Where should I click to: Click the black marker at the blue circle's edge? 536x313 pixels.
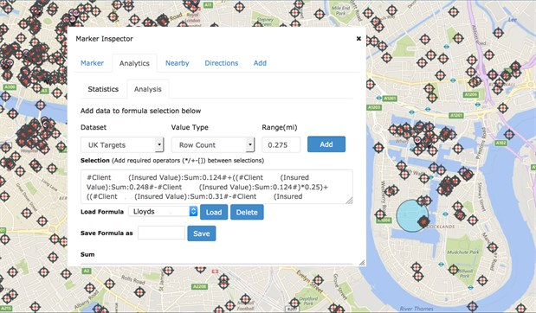423,222
